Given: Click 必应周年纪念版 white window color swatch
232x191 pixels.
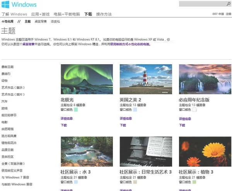Looking at the screenshot, I should pos(194,110).
